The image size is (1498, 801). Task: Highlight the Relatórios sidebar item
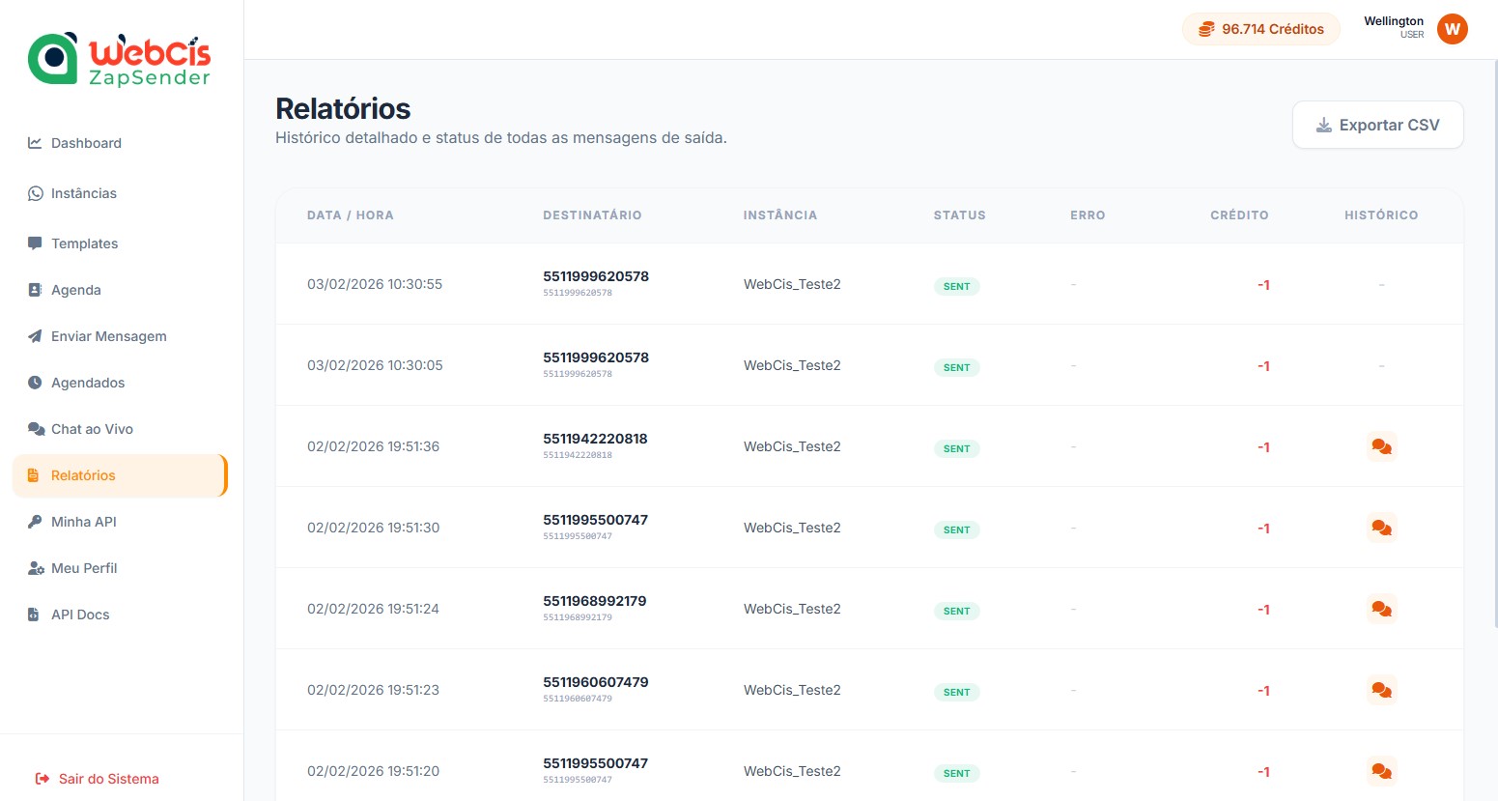pyautogui.click(x=83, y=475)
